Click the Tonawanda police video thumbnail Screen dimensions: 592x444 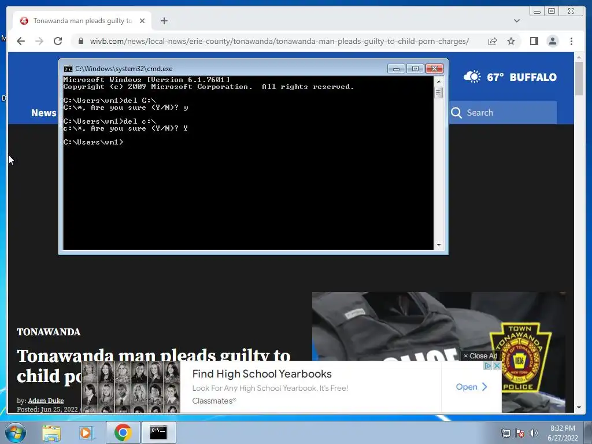439,325
